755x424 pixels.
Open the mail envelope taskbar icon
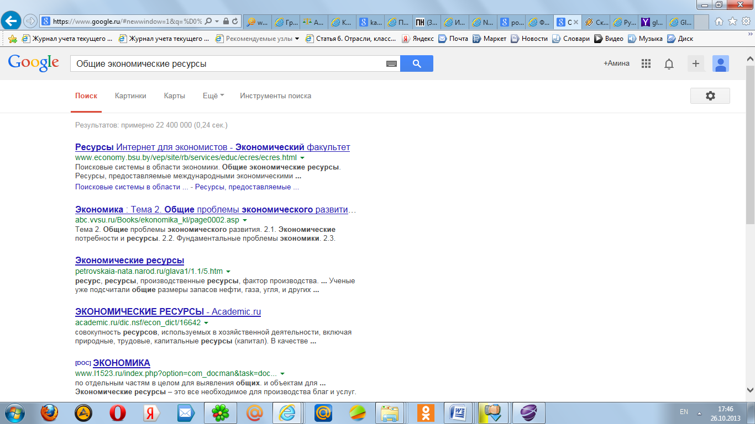[x=186, y=412]
